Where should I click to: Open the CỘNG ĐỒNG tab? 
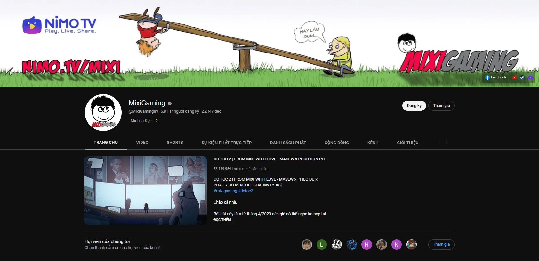(337, 143)
